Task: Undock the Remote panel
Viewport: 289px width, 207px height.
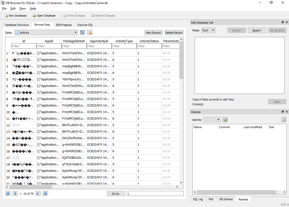Action: (x=283, y=112)
